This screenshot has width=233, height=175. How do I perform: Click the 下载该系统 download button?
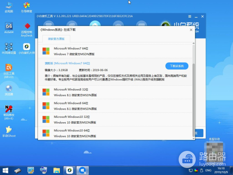coord(177,66)
